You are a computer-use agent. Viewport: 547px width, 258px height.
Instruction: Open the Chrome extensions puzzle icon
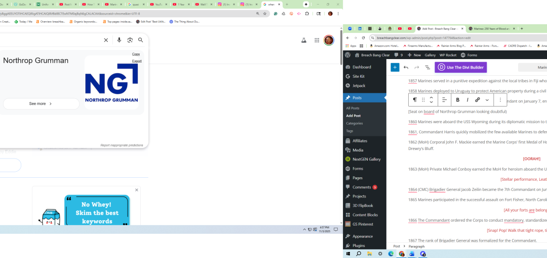[307, 14]
